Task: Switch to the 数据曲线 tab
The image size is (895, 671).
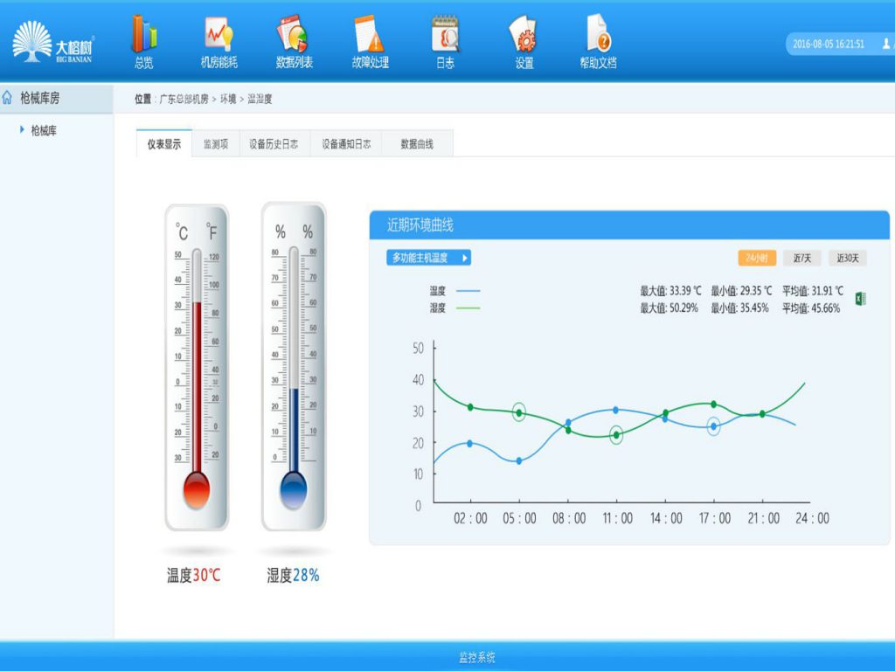Action: (x=417, y=144)
